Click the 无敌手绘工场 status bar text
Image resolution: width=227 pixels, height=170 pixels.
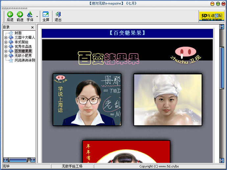tap(72, 166)
